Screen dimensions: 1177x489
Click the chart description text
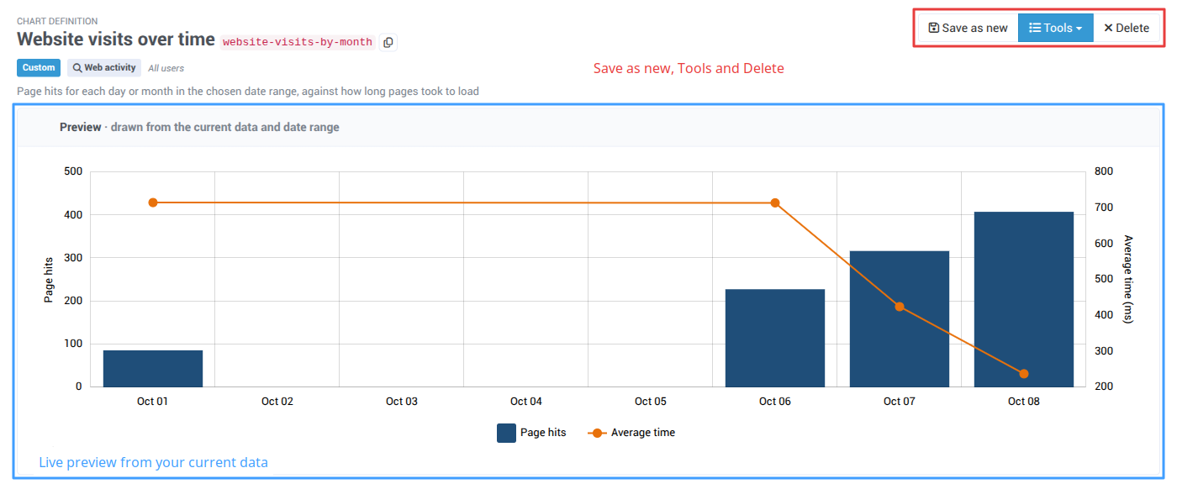click(248, 91)
